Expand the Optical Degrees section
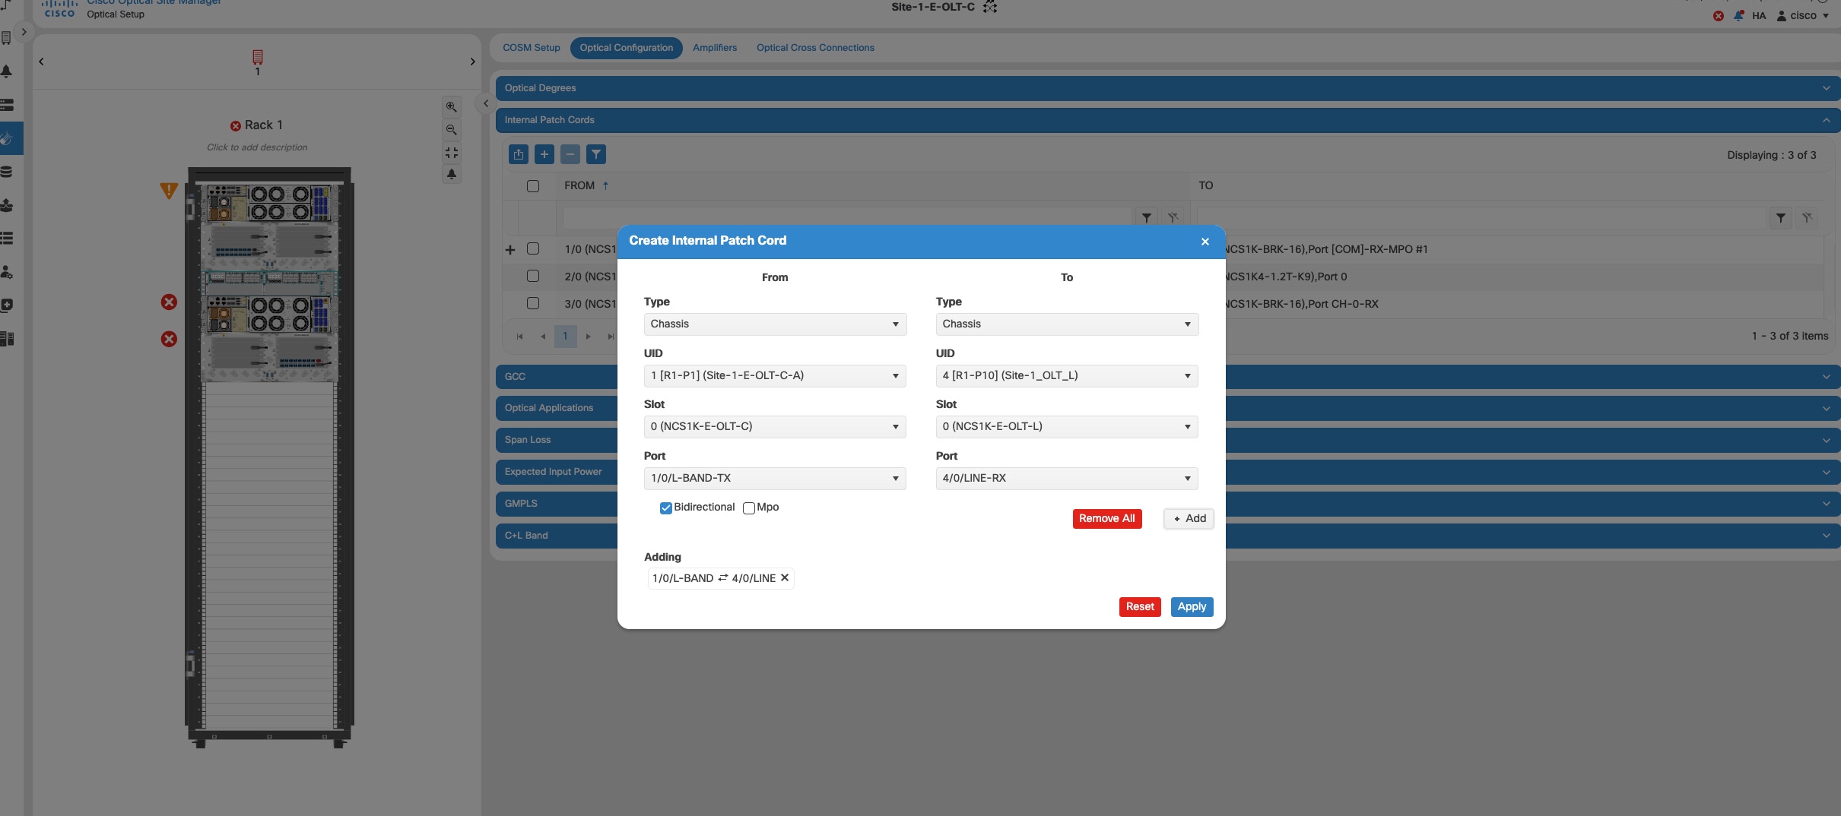 1168,88
